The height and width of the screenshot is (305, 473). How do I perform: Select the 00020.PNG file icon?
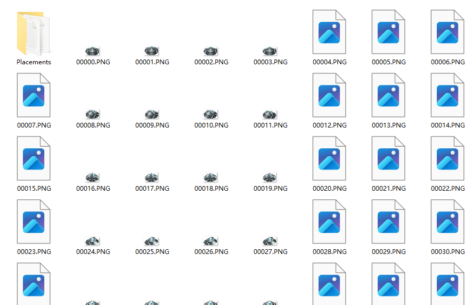click(x=329, y=159)
